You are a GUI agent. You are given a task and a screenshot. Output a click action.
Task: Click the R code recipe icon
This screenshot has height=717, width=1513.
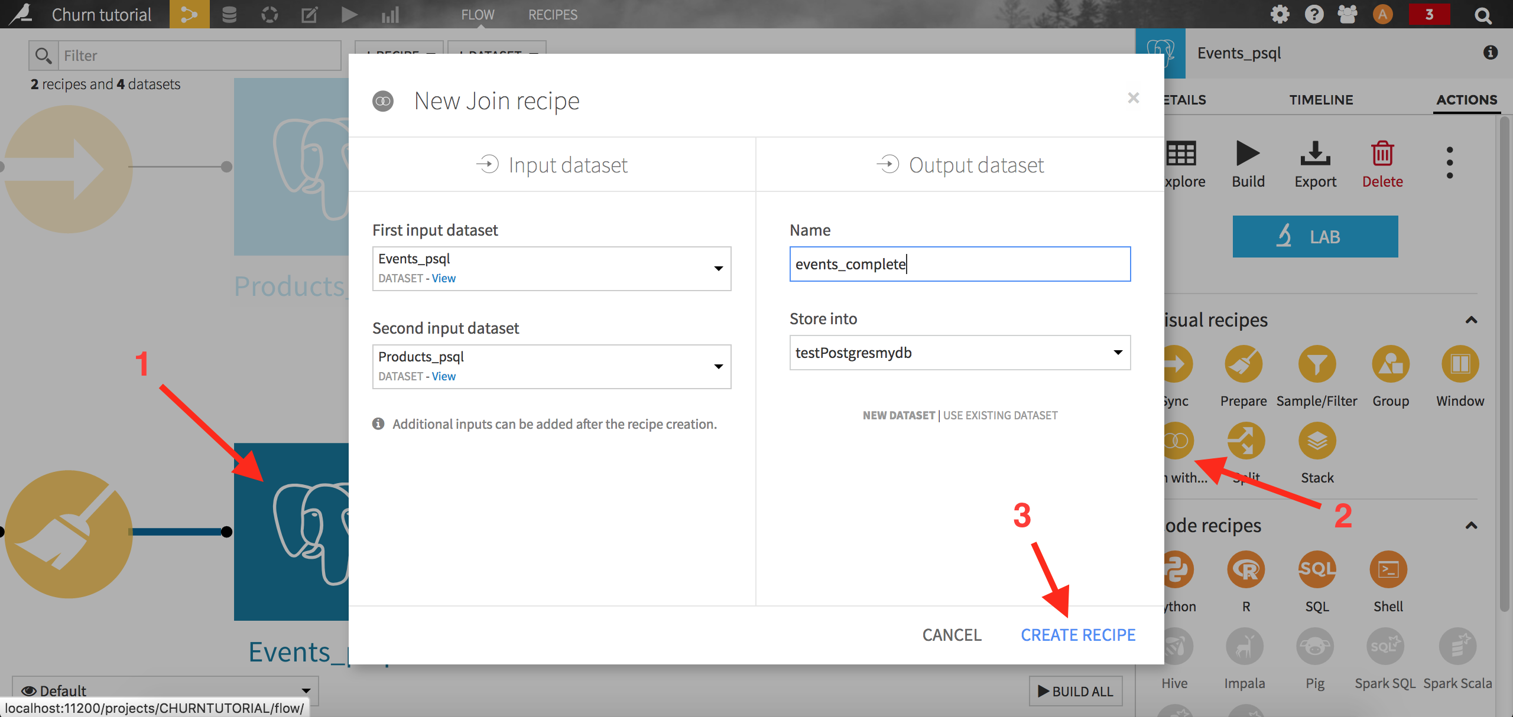tap(1246, 570)
